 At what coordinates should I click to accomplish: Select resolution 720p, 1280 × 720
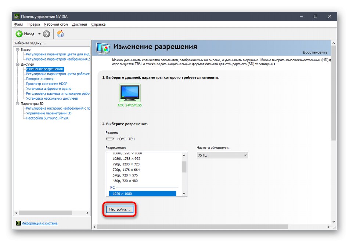tap(126, 164)
